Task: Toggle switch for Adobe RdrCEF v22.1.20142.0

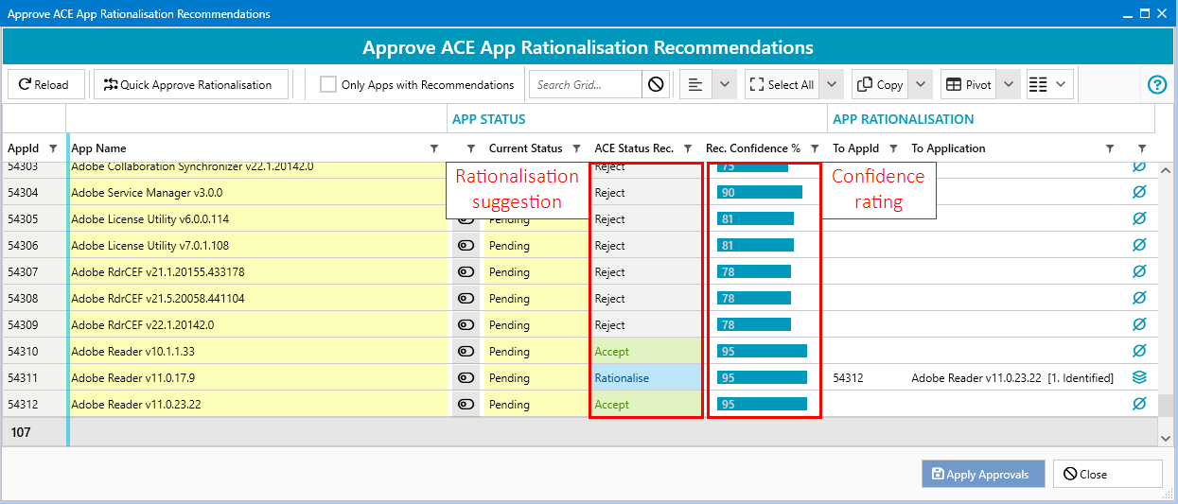Action: point(466,324)
